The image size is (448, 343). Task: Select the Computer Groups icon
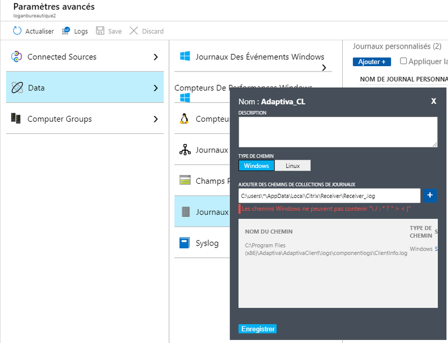(x=16, y=119)
